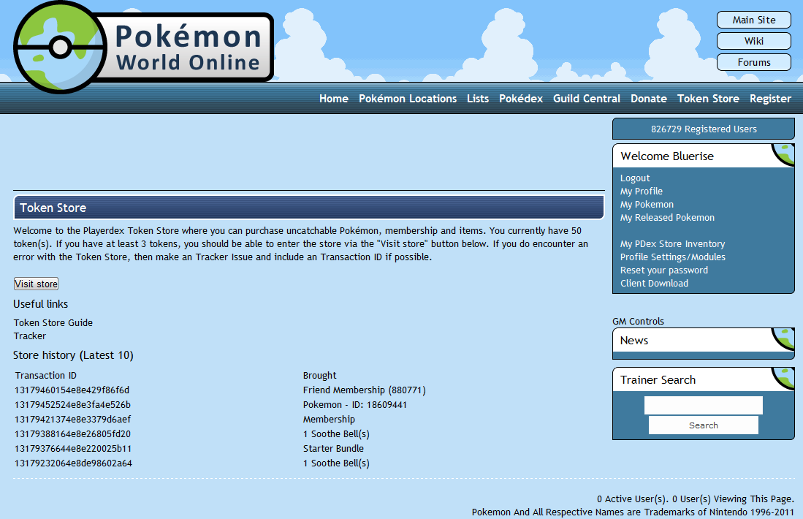View My PDex Store Inventory
The height and width of the screenshot is (519, 803).
pyautogui.click(x=672, y=244)
